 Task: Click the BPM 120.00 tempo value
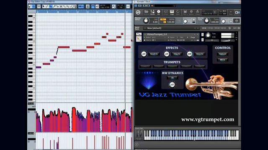pos(171,22)
